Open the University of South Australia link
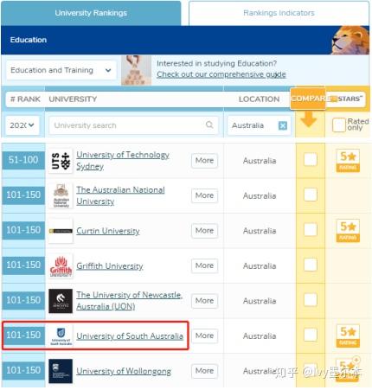The height and width of the screenshot is (390, 372). click(130, 336)
